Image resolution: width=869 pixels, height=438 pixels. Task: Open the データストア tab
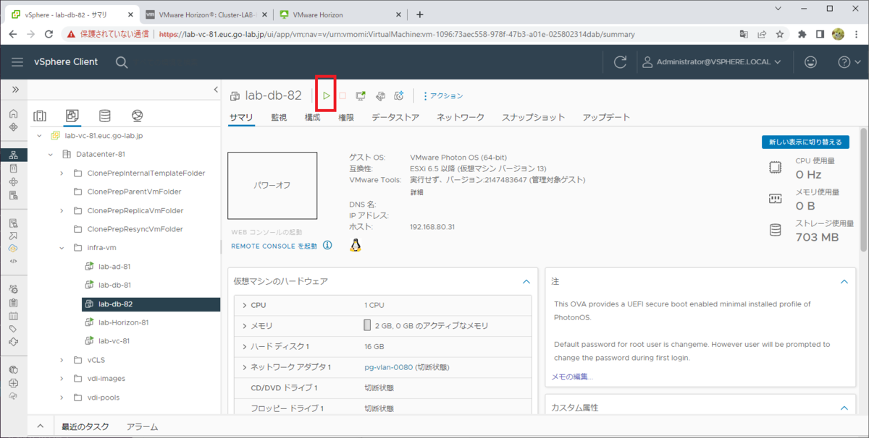pos(395,117)
